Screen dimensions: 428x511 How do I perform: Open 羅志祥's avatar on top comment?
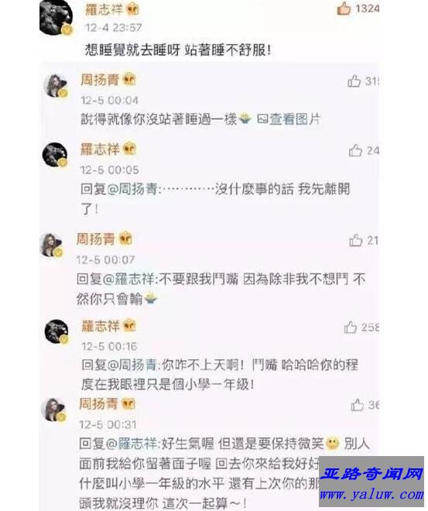click(56, 16)
